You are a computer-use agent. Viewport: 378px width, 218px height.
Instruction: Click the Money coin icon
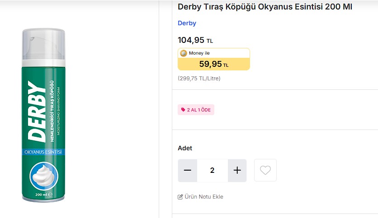(x=184, y=53)
